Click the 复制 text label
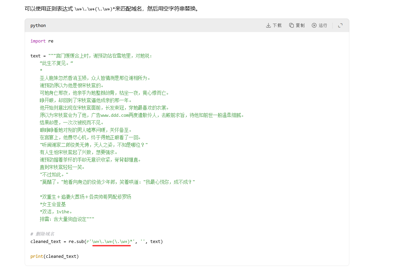397x272 pixels. pos(300,25)
